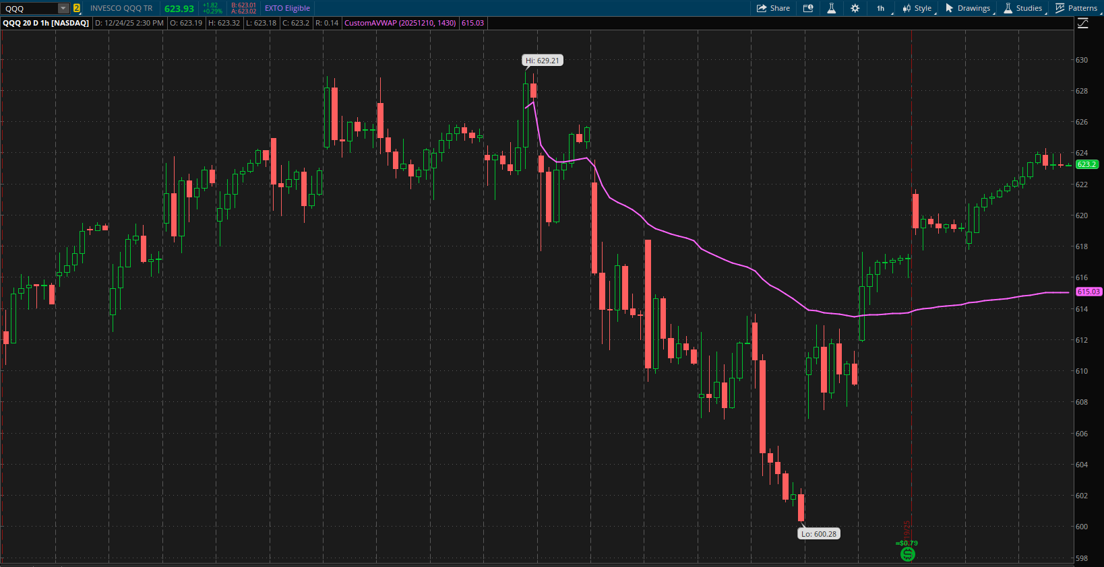This screenshot has width=1104, height=567.
Task: Open the Studies menu
Action: [1022, 8]
